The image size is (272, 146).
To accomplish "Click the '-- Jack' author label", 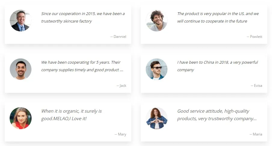I will [x=121, y=86].
